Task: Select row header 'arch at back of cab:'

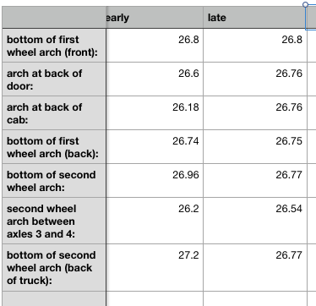Action: tap(54, 113)
